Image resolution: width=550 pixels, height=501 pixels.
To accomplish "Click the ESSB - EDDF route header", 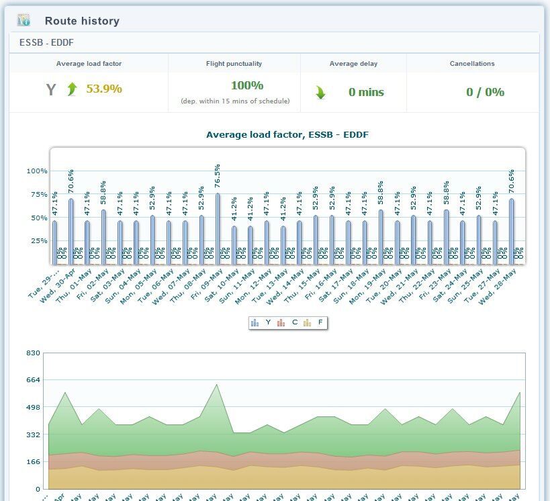I will point(46,43).
